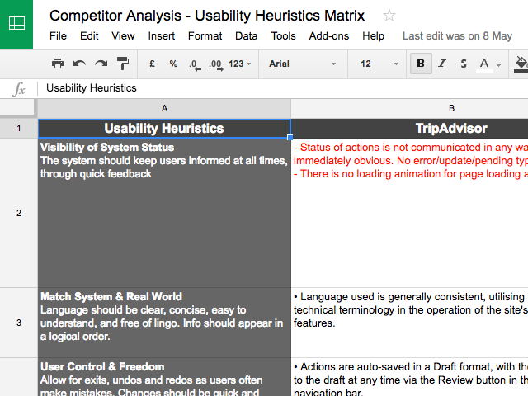This screenshot has width=528, height=396.
Task: Open revision history via Last edit link
Action: 457,35
